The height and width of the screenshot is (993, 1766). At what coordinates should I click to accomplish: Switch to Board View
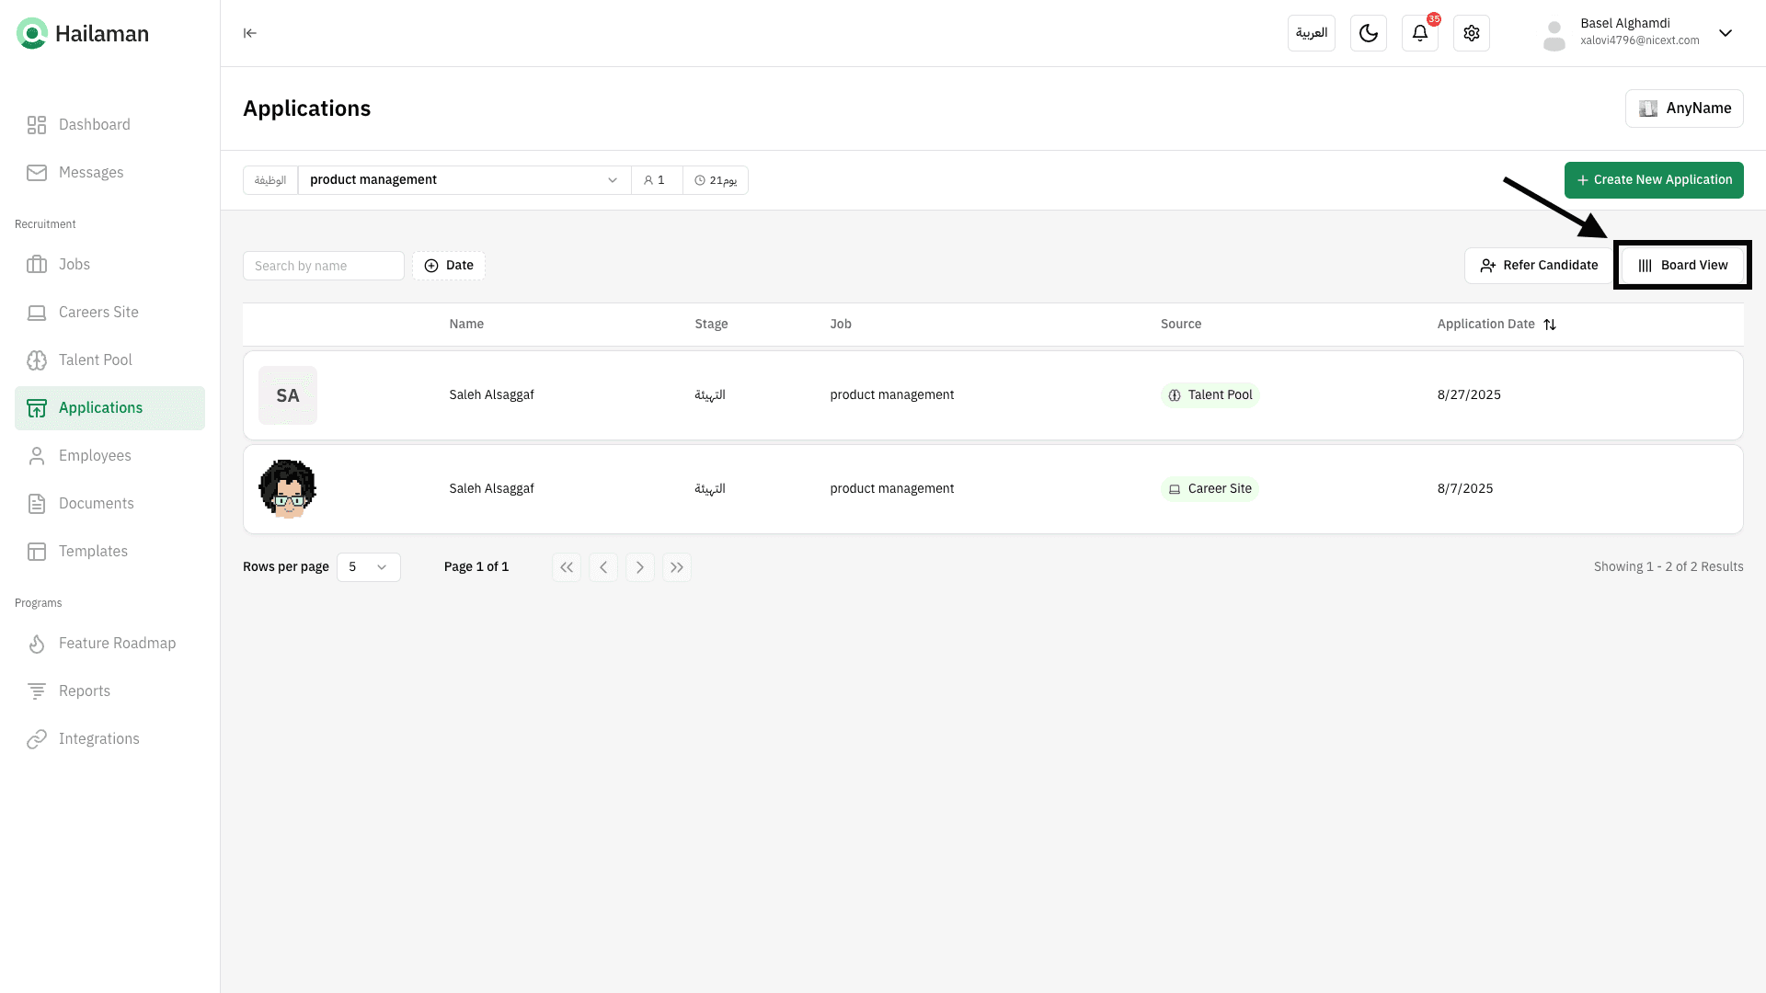point(1682,266)
